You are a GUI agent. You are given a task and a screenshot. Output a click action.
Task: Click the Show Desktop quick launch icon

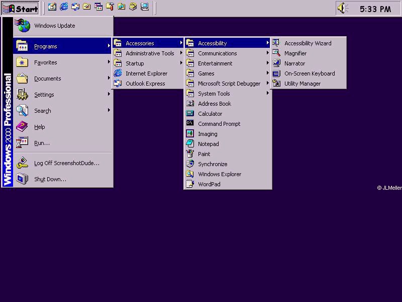[52, 7]
